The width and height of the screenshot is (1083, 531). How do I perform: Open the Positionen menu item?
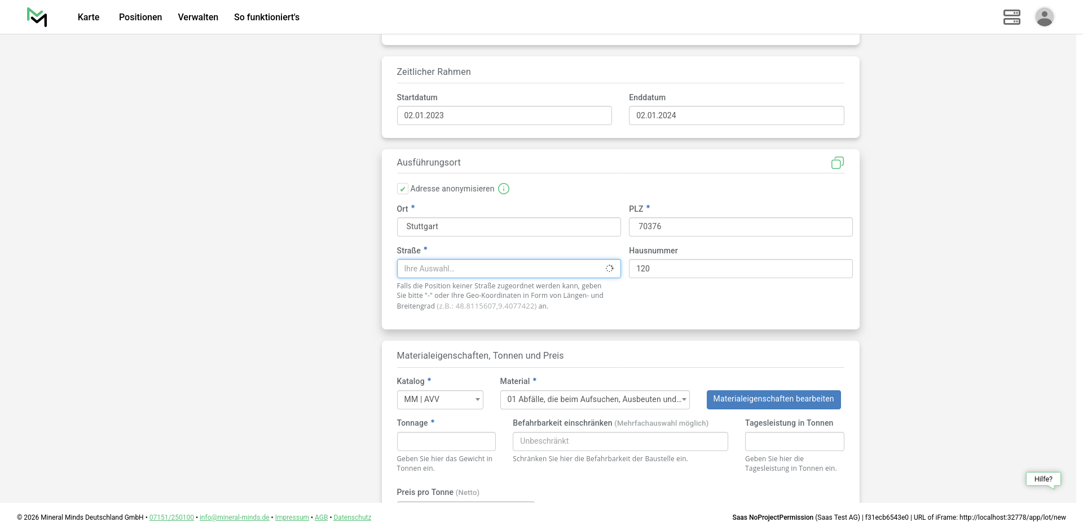coord(140,17)
